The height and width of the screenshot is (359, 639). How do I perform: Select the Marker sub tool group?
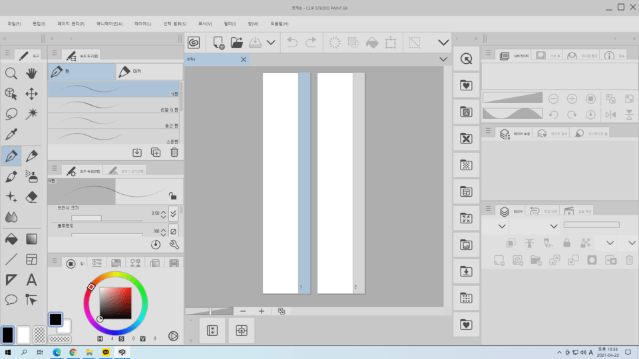pyautogui.click(x=149, y=72)
